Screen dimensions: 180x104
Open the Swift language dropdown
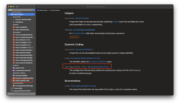pos(21,10)
